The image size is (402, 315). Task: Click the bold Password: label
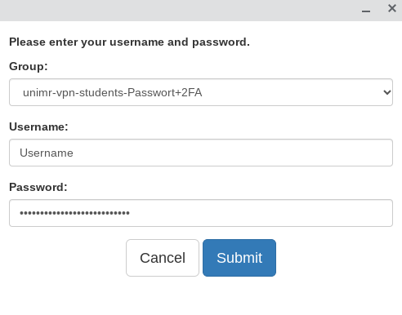38,187
